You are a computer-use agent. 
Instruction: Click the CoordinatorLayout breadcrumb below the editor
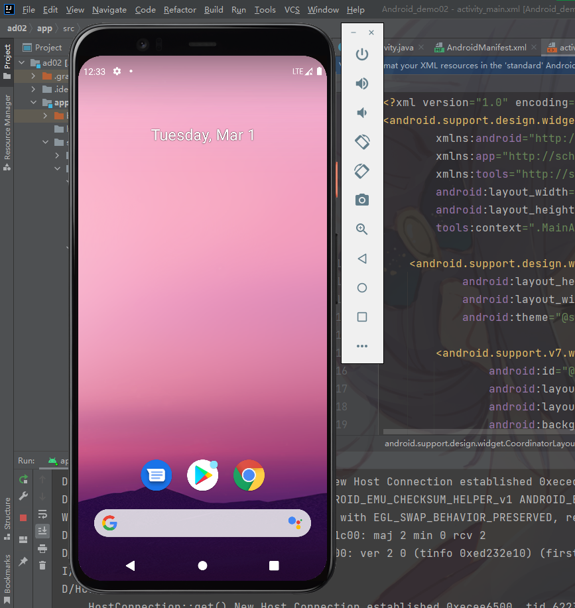[x=479, y=443]
